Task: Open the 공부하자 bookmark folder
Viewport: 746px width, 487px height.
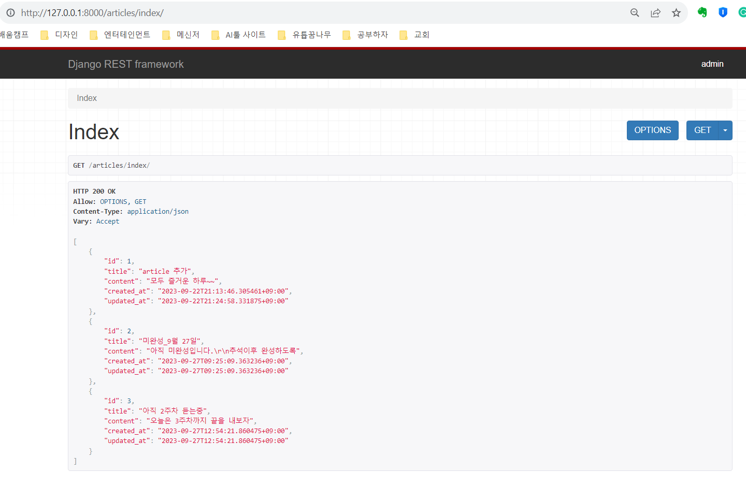Action: pos(366,35)
